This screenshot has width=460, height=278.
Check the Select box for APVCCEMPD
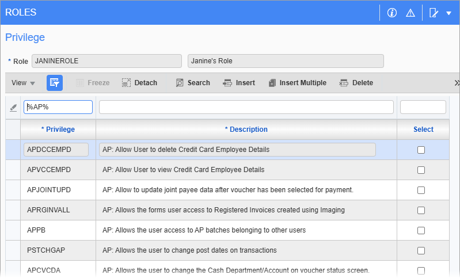(x=421, y=170)
